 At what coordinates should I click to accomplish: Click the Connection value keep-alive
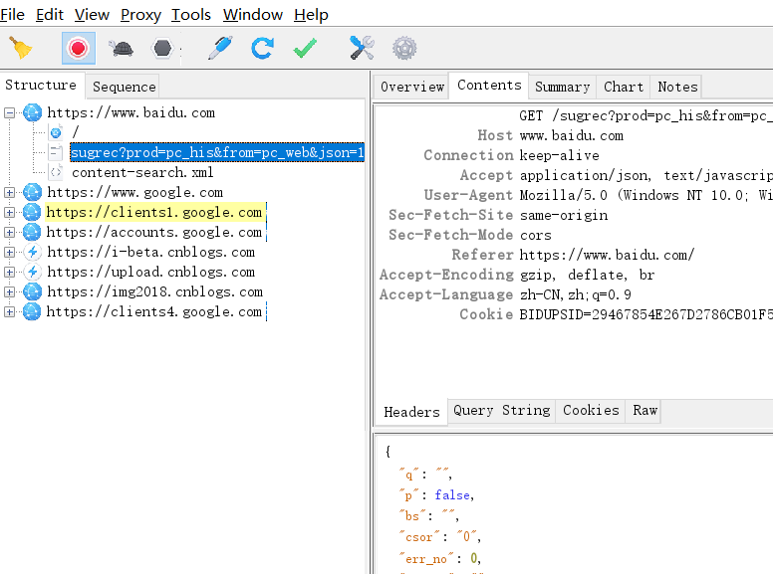tap(560, 155)
